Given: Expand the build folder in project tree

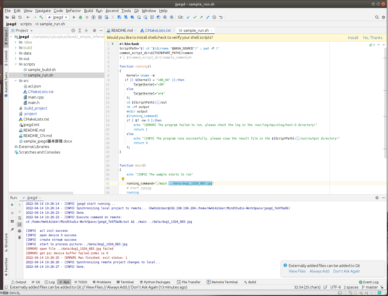Looking at the screenshot, I should pyautogui.click(x=15, y=48).
